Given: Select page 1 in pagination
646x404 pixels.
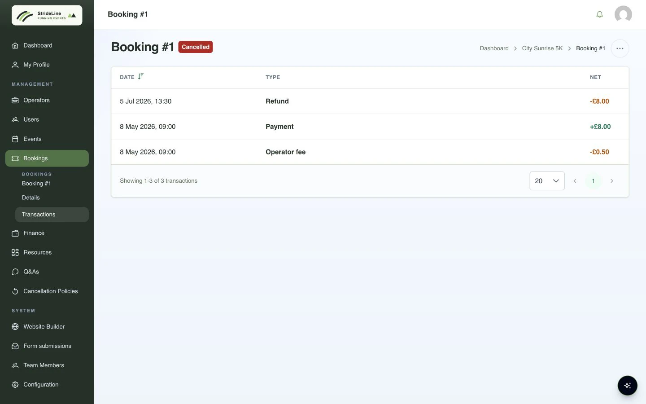Looking at the screenshot, I should point(593,181).
